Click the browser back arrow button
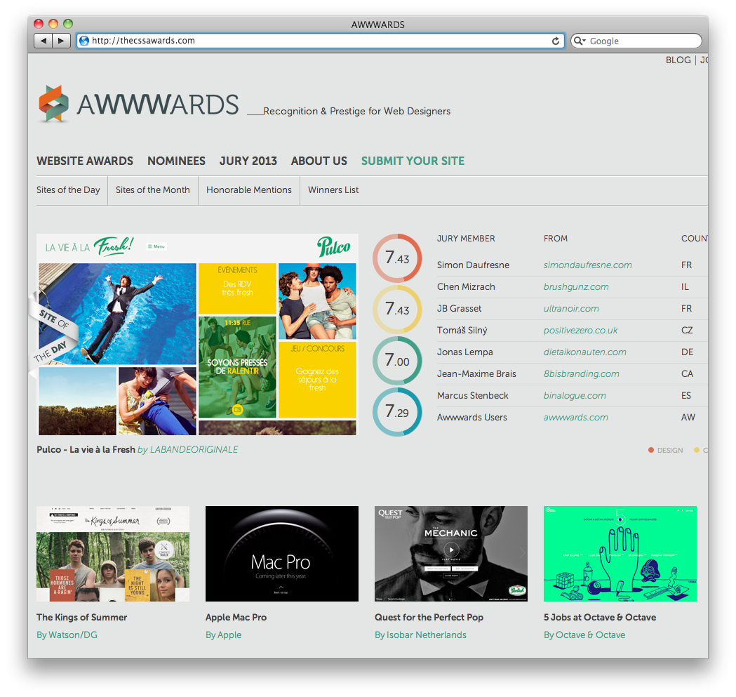 click(44, 41)
